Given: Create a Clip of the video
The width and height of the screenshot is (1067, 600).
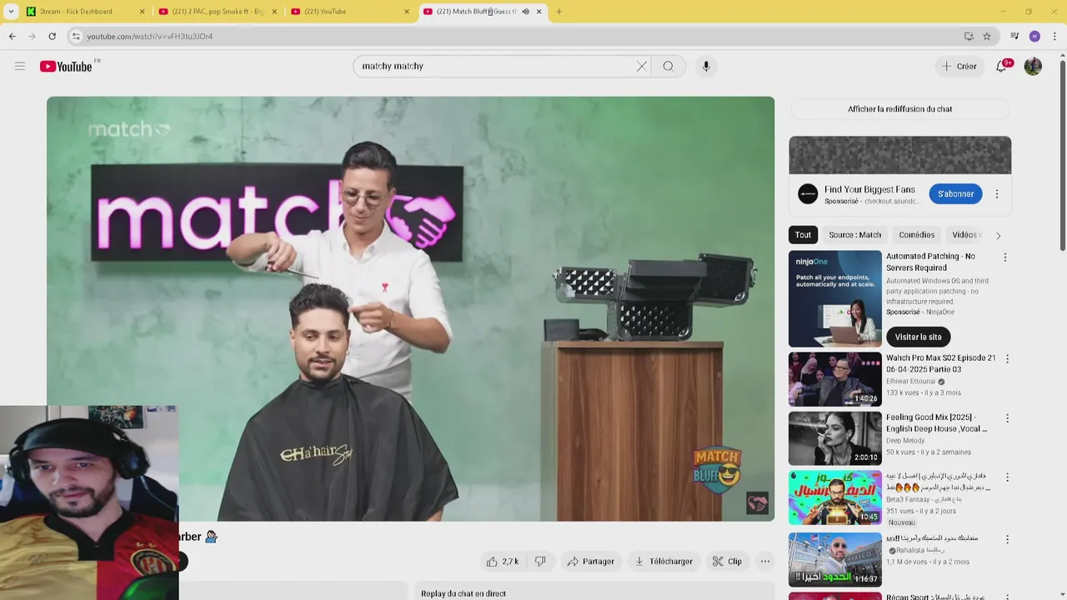Looking at the screenshot, I should (x=727, y=562).
